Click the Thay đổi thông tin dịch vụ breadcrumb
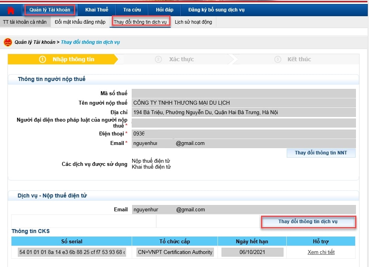The height and width of the screenshot is (267, 369). (x=90, y=42)
